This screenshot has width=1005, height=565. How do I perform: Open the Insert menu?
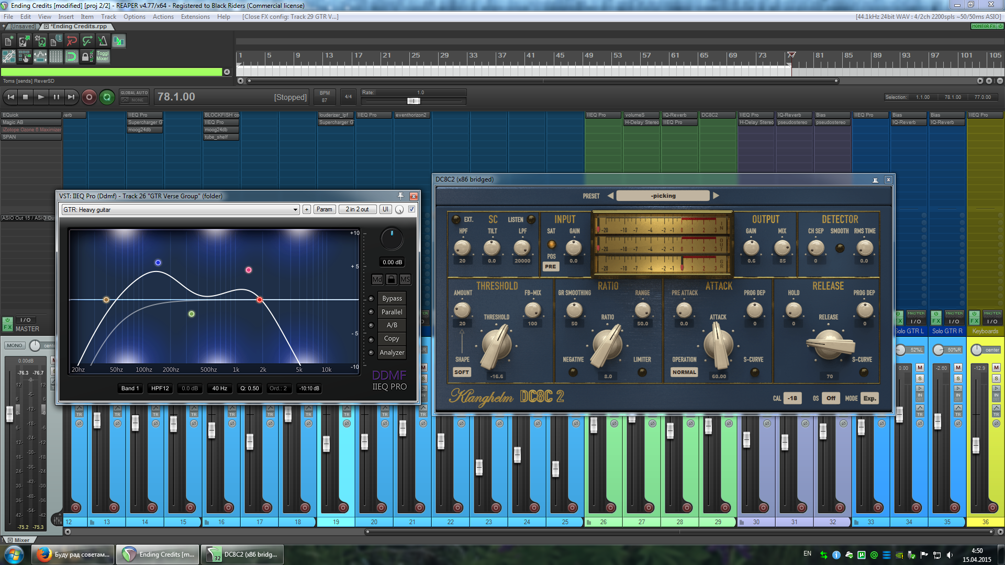pyautogui.click(x=66, y=17)
